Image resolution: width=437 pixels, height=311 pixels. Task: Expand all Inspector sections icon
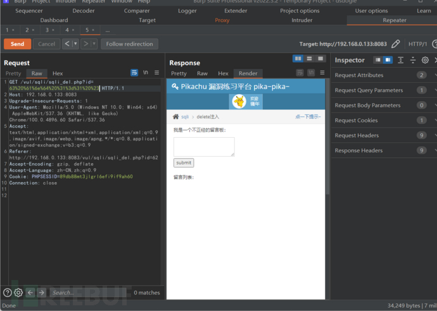(x=400, y=60)
